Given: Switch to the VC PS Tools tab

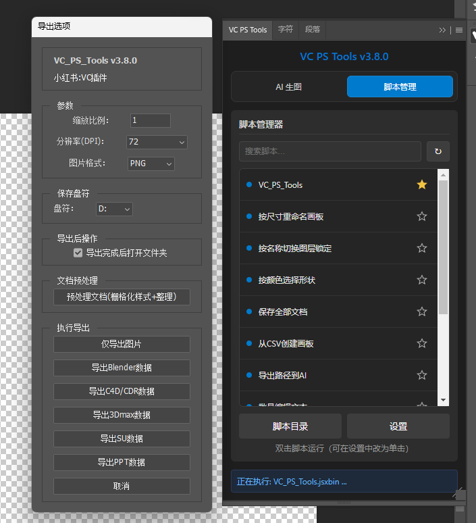Looking at the screenshot, I should pyautogui.click(x=248, y=30).
